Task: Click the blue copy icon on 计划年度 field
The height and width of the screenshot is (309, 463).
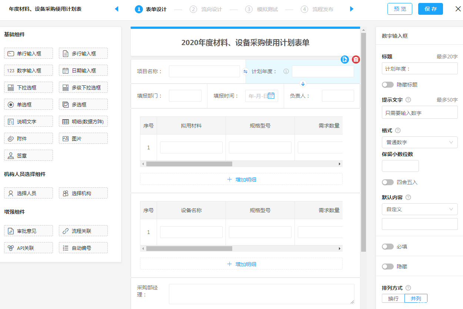Action: pos(345,60)
